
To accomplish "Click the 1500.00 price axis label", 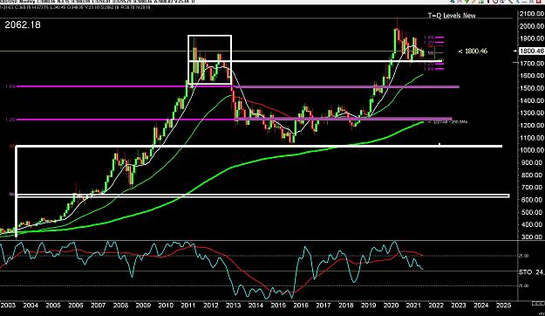I will pos(531,88).
